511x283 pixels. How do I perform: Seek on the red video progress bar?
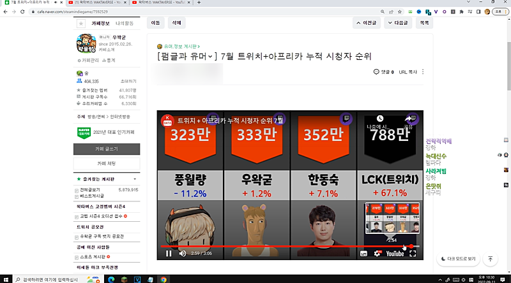pos(289,246)
